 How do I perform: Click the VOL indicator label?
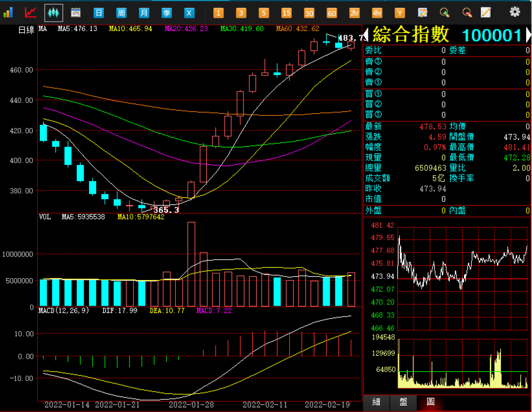[x=45, y=217]
